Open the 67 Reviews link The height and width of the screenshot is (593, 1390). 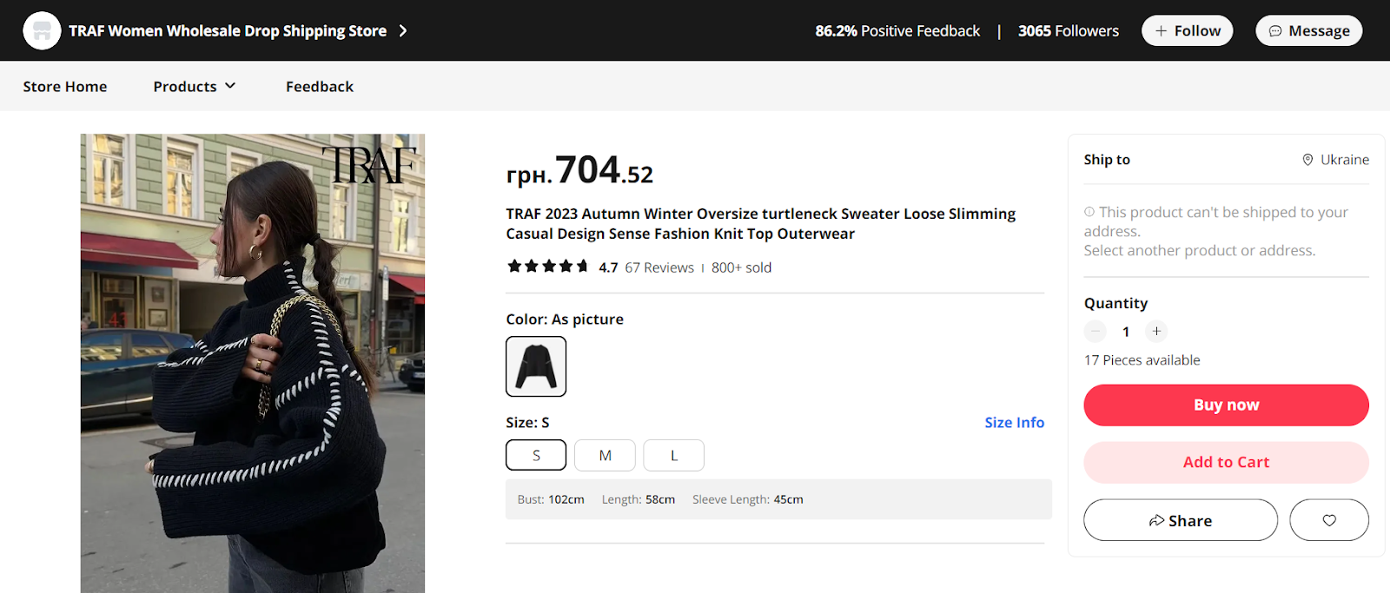click(x=659, y=267)
